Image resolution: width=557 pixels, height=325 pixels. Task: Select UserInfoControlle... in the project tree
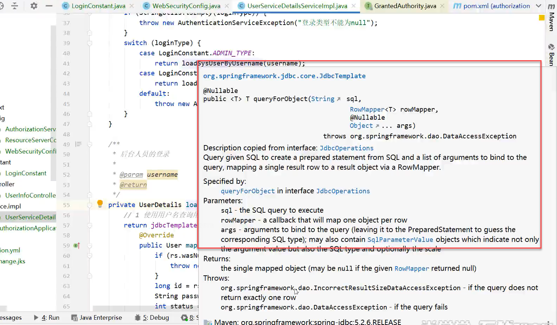pyautogui.click(x=31, y=195)
